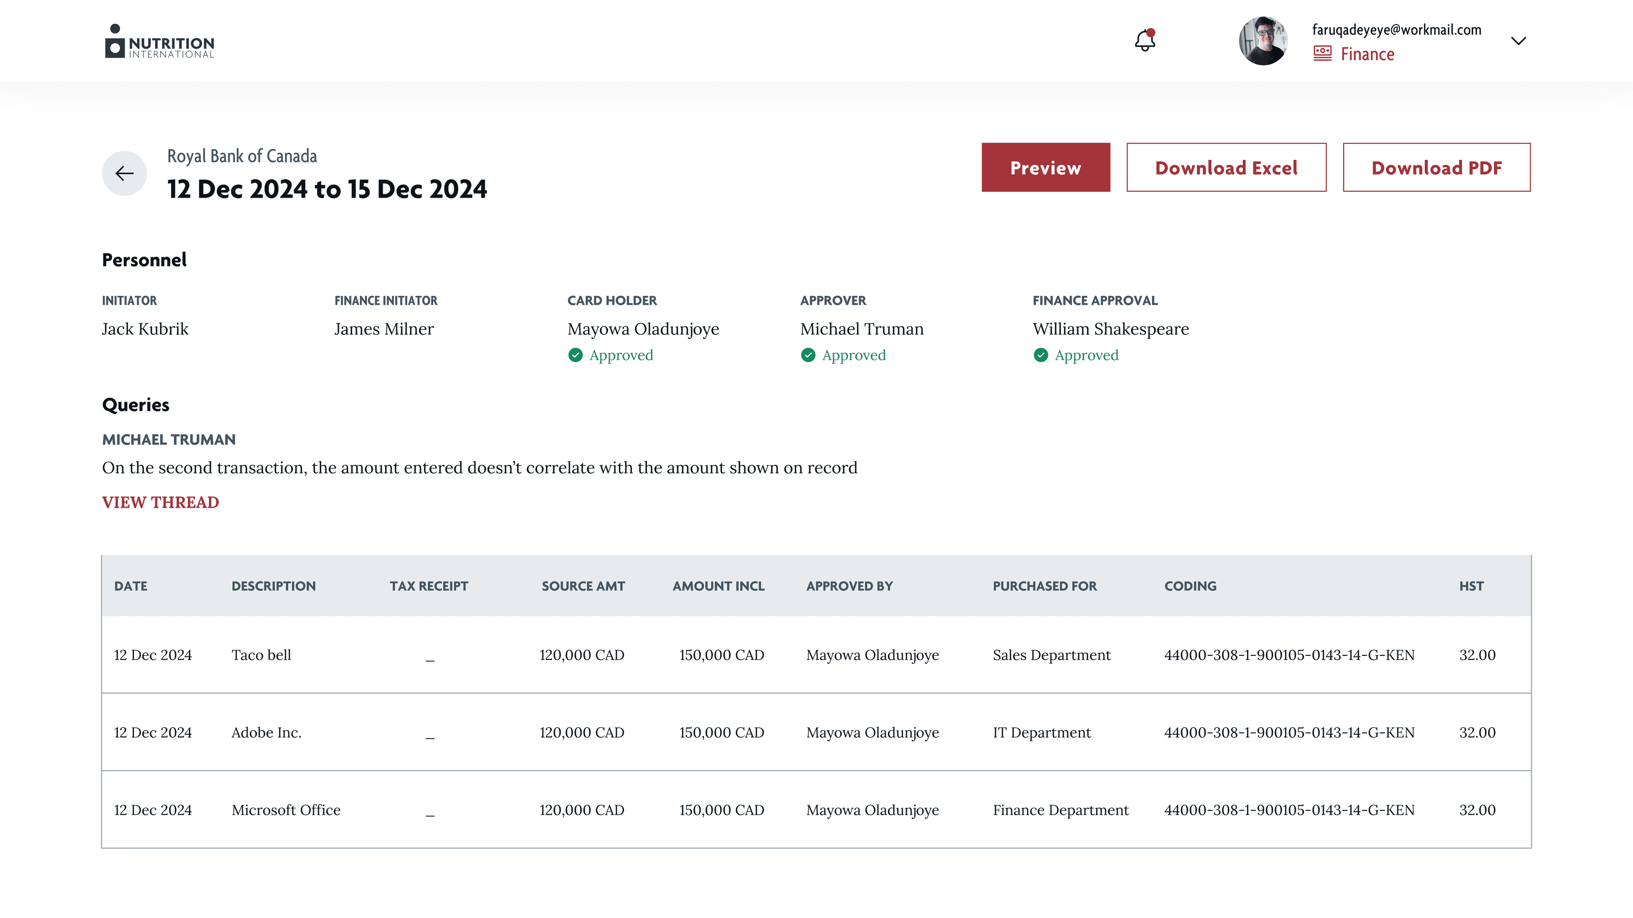Select the Taco bell transaction description
Viewport: 1633px width, 918px height.
click(x=261, y=654)
